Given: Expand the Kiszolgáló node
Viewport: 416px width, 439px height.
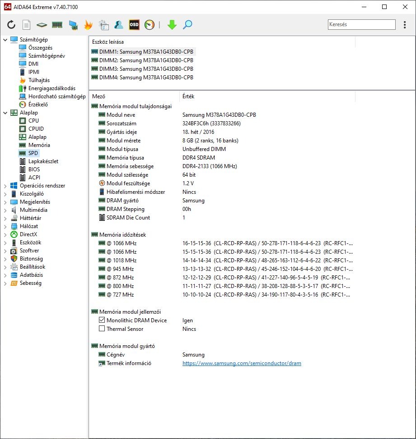Looking at the screenshot, I should [x=5, y=194].
